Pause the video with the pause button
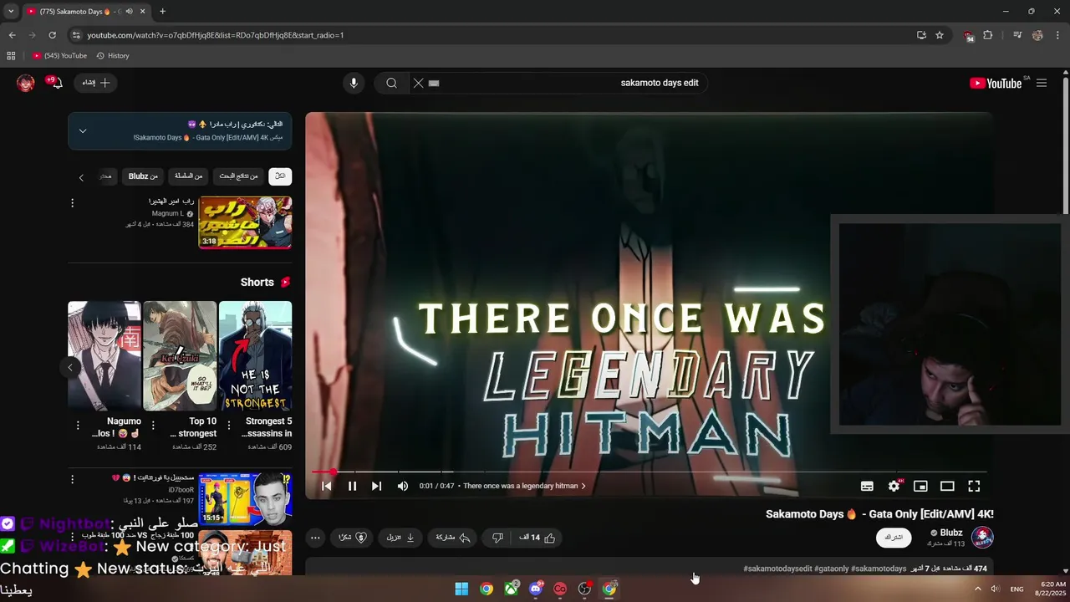This screenshot has width=1070, height=602. click(352, 486)
